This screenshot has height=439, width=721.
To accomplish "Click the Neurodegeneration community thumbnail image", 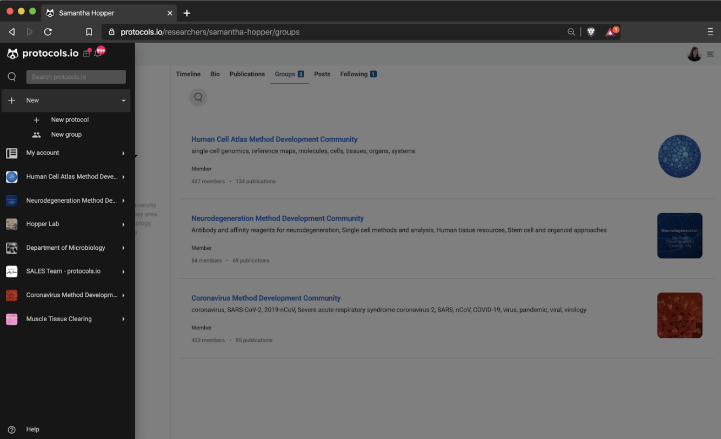I will (679, 236).
